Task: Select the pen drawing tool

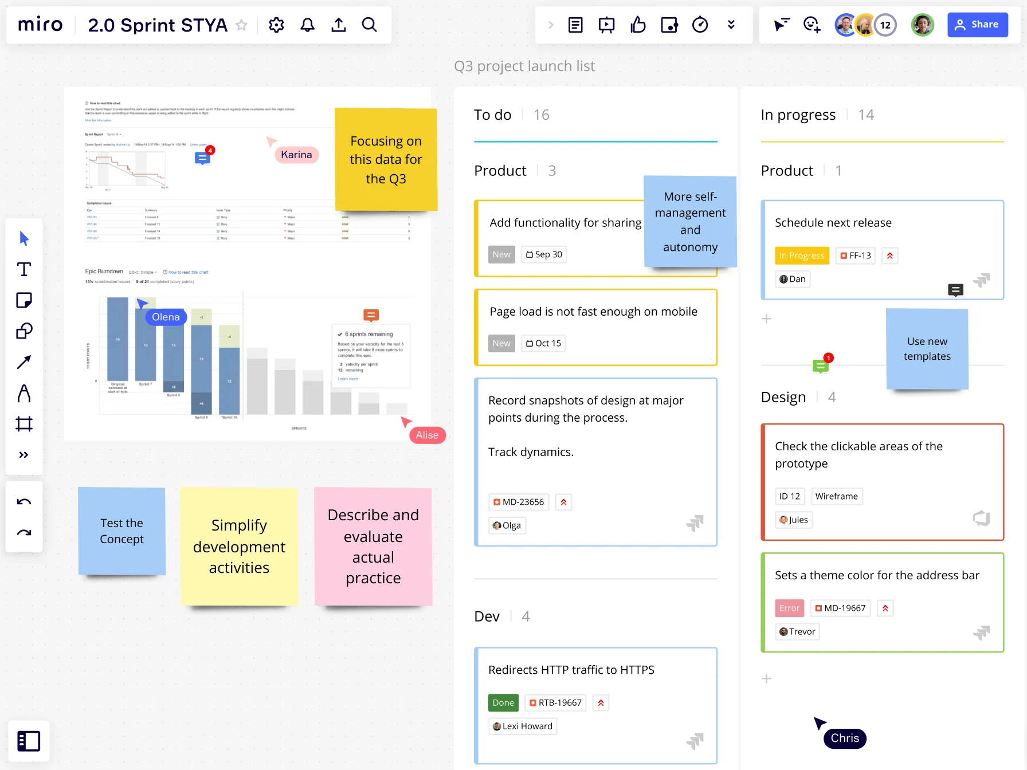Action: pyautogui.click(x=23, y=393)
